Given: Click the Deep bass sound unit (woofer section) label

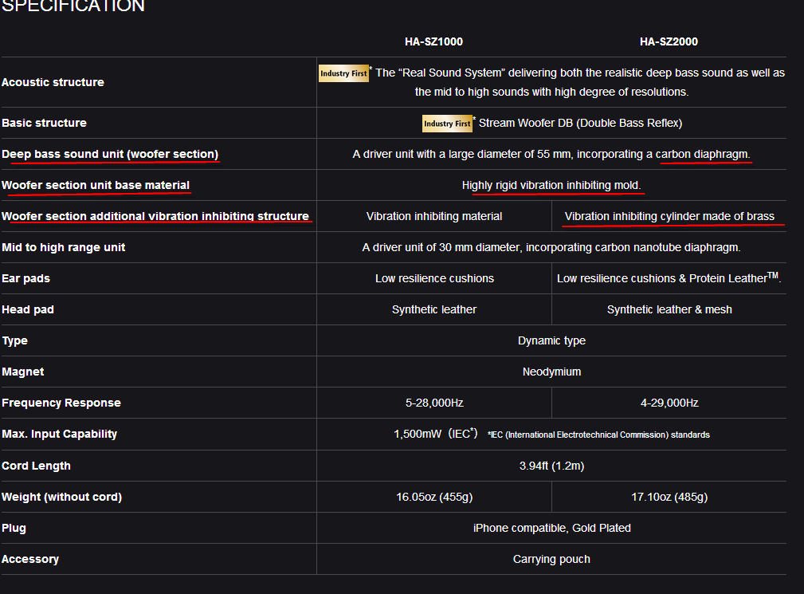Looking at the screenshot, I should pos(110,154).
